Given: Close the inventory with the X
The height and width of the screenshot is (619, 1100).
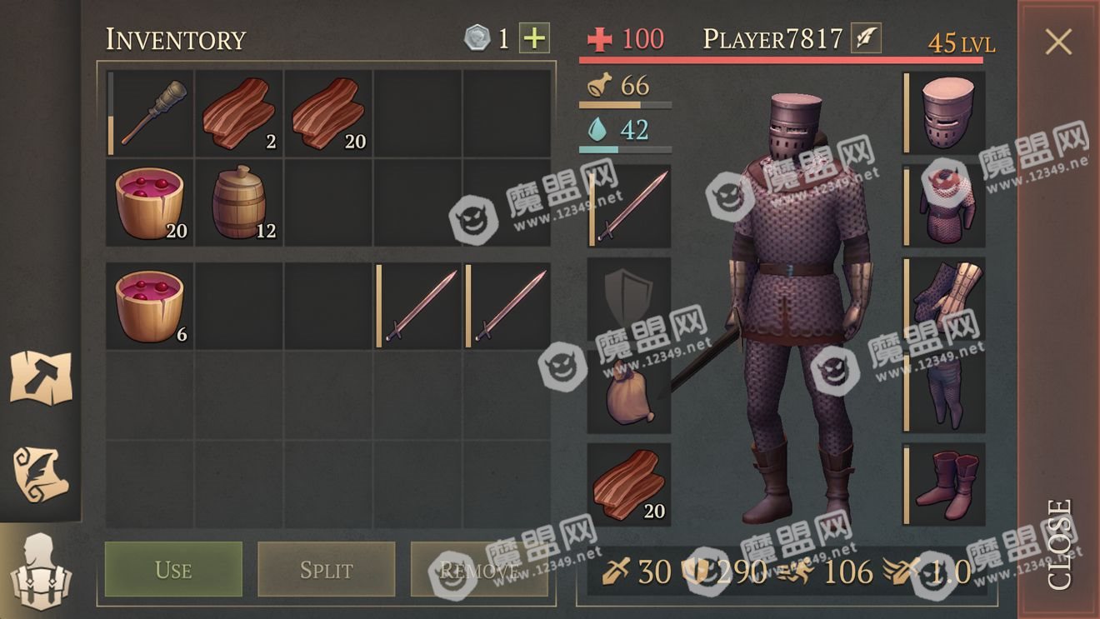Looking at the screenshot, I should point(1058,42).
